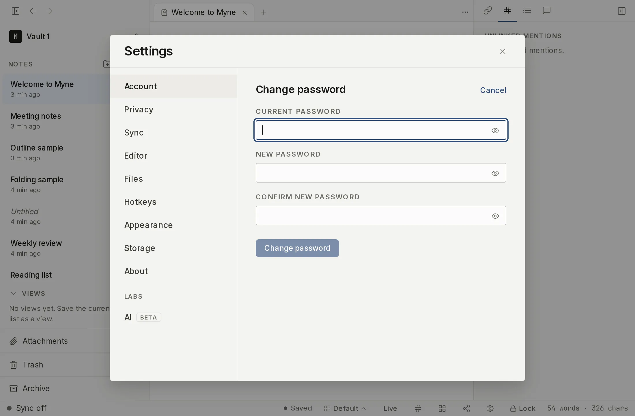
Task: Click the status bar grid icon
Action: tap(442, 408)
